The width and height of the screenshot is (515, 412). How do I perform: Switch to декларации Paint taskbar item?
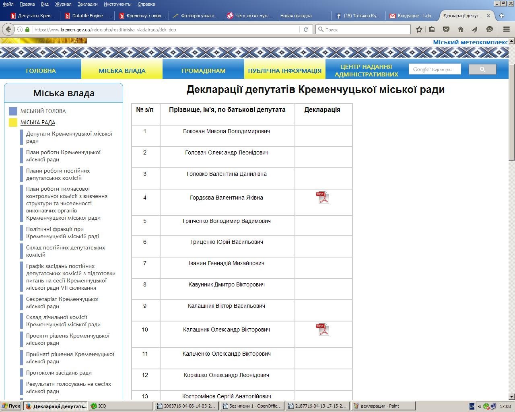coord(383,406)
